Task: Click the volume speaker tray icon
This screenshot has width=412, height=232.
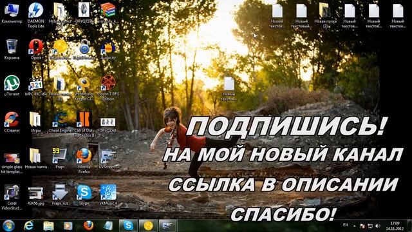Action: click(x=378, y=226)
